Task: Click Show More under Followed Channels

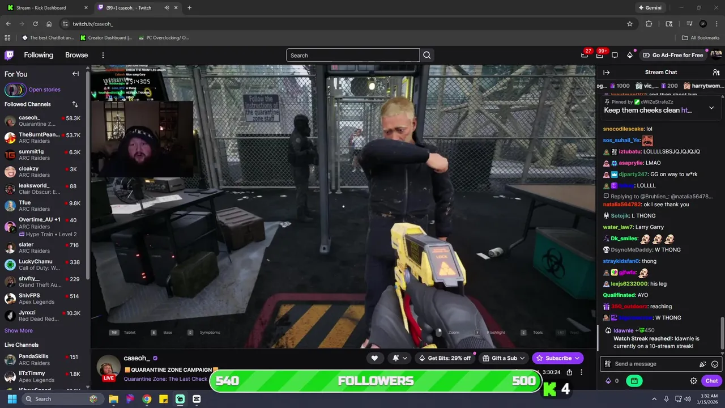Action: 19,330
